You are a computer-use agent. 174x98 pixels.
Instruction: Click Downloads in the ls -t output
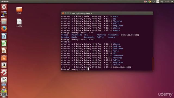77,35
